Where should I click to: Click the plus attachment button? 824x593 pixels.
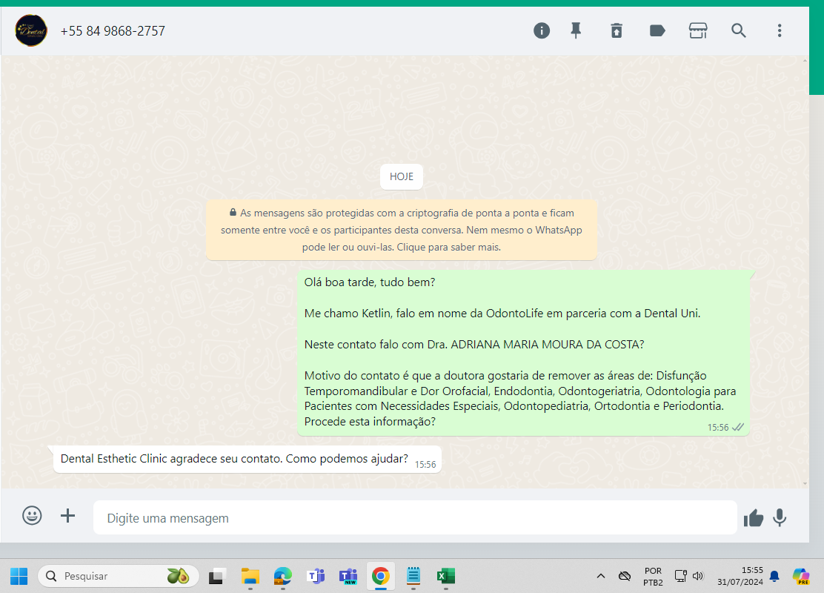(67, 515)
